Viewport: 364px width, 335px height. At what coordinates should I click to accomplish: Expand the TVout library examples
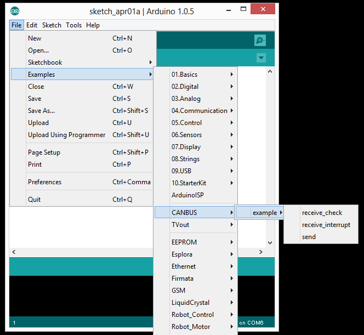pos(196,224)
